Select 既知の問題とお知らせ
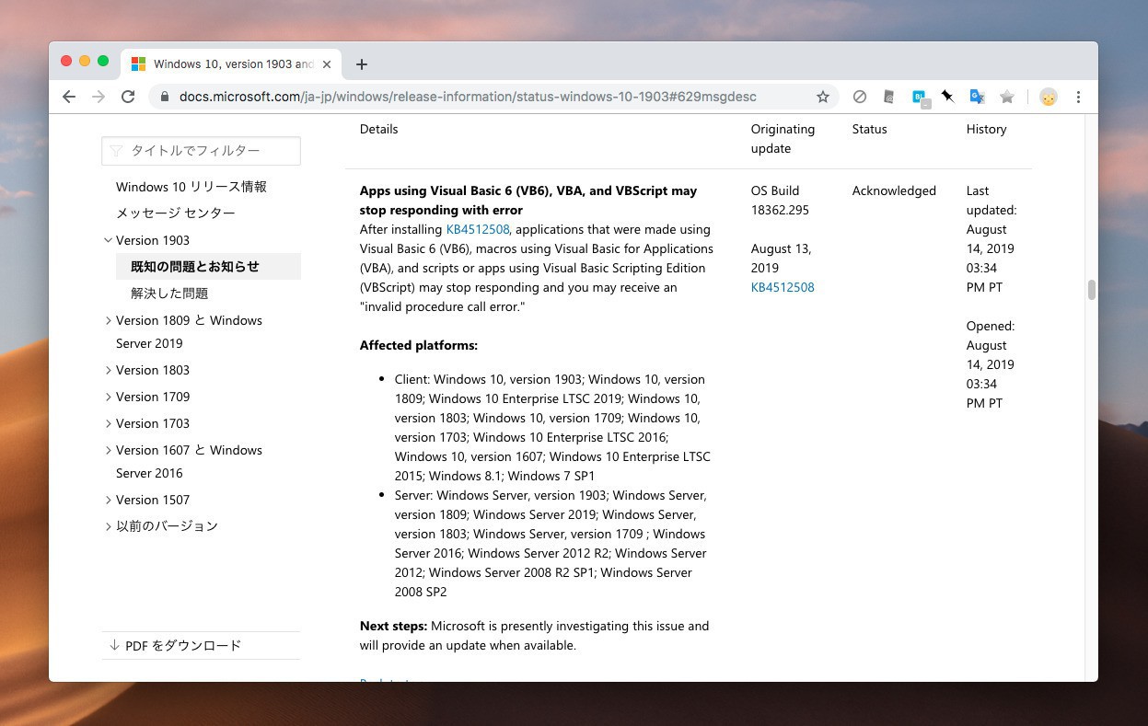1148x726 pixels. click(x=208, y=267)
